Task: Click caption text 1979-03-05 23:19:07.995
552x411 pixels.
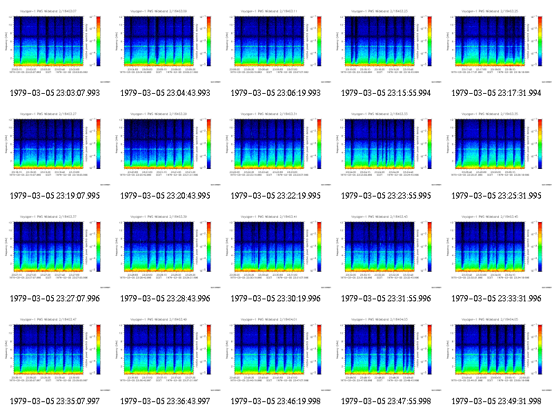Action: (x=55, y=196)
